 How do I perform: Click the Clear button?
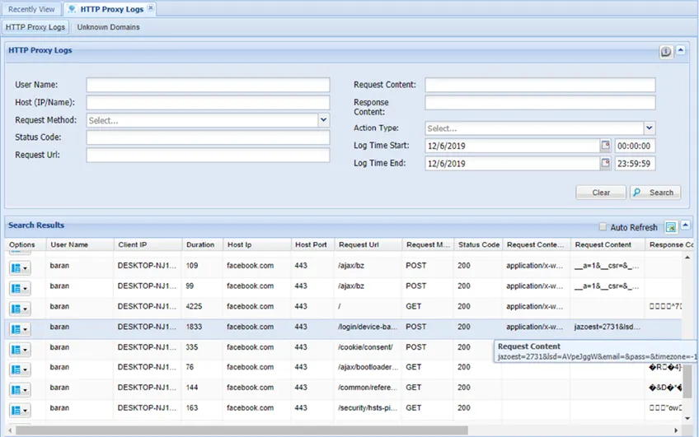click(601, 193)
